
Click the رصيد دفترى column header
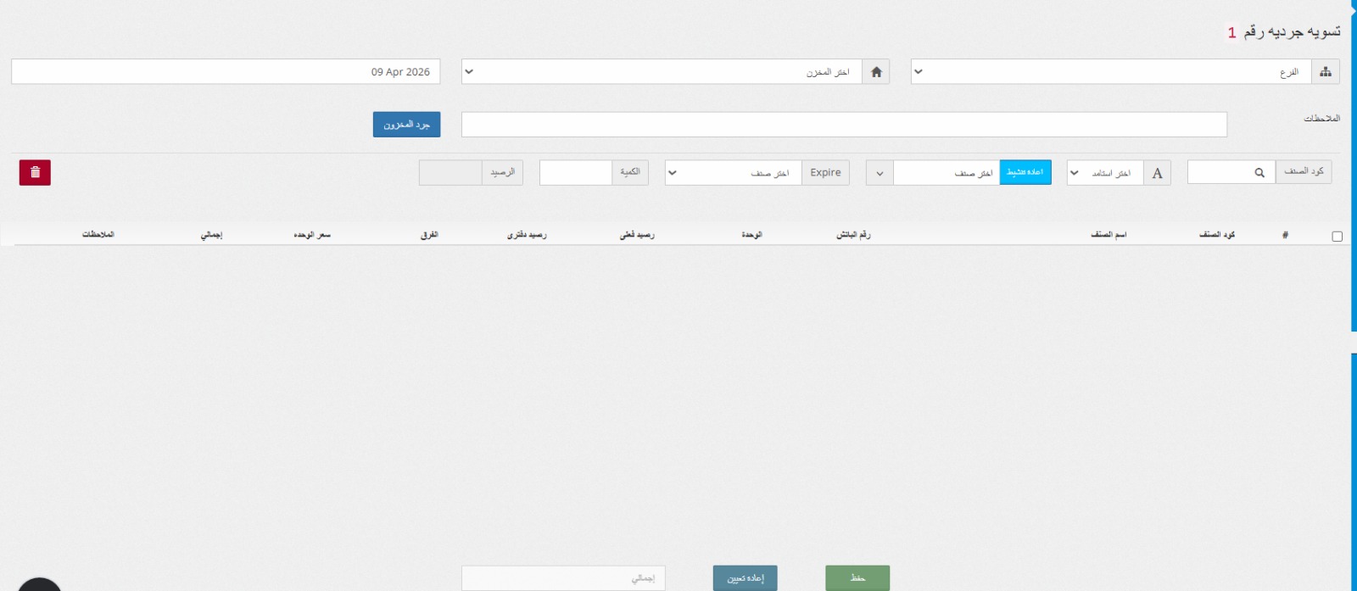click(x=527, y=235)
